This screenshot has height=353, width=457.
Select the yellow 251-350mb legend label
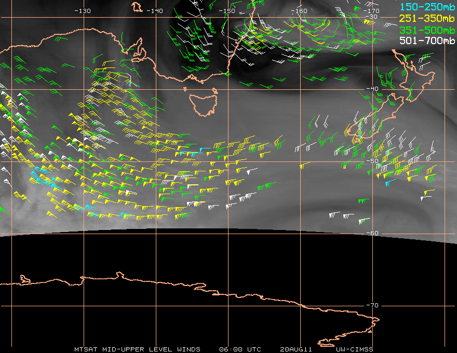[426, 19]
